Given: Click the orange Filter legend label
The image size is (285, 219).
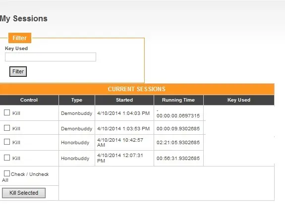Looking at the screenshot, I should (20, 38).
